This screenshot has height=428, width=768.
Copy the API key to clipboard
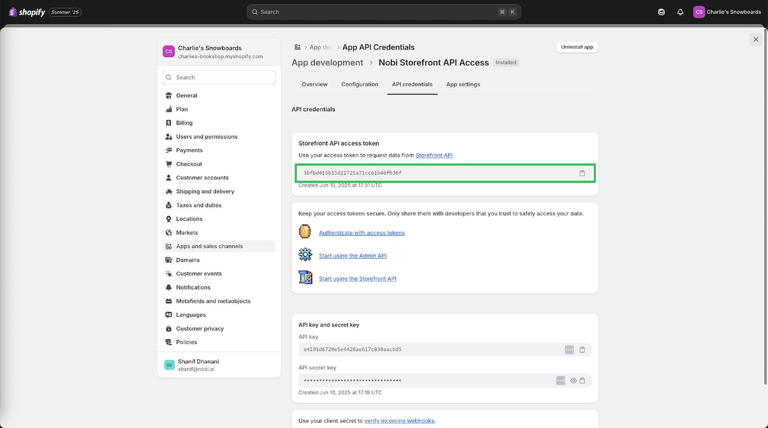pos(582,350)
